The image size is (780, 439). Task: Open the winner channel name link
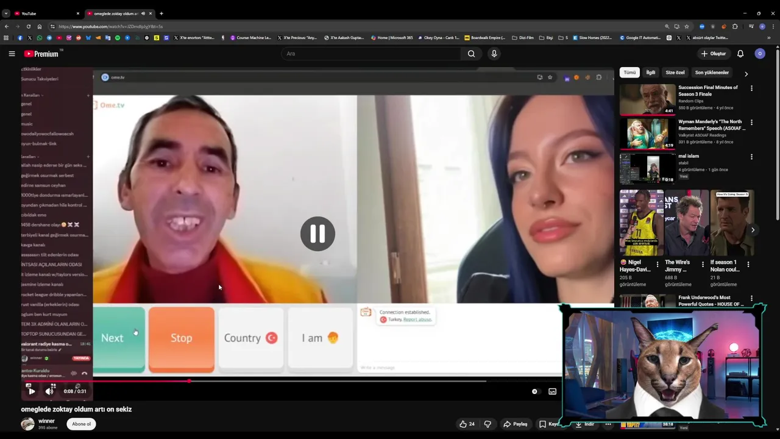point(46,421)
